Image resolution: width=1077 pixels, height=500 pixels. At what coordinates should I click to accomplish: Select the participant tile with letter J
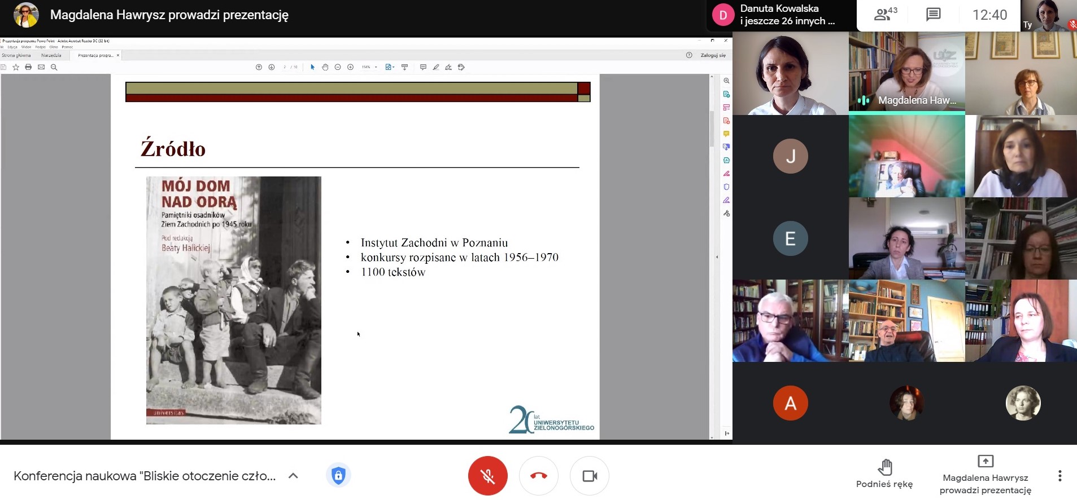[x=790, y=156]
